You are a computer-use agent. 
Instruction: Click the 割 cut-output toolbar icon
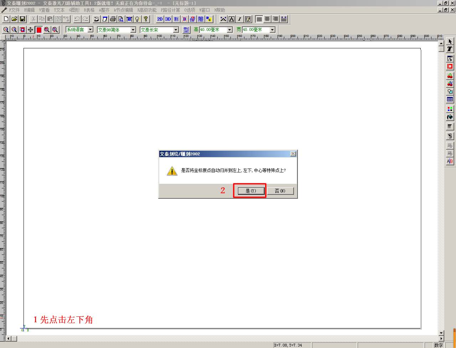[x=176, y=19]
